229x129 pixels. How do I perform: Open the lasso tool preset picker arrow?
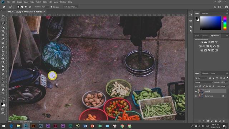pos(14,7)
